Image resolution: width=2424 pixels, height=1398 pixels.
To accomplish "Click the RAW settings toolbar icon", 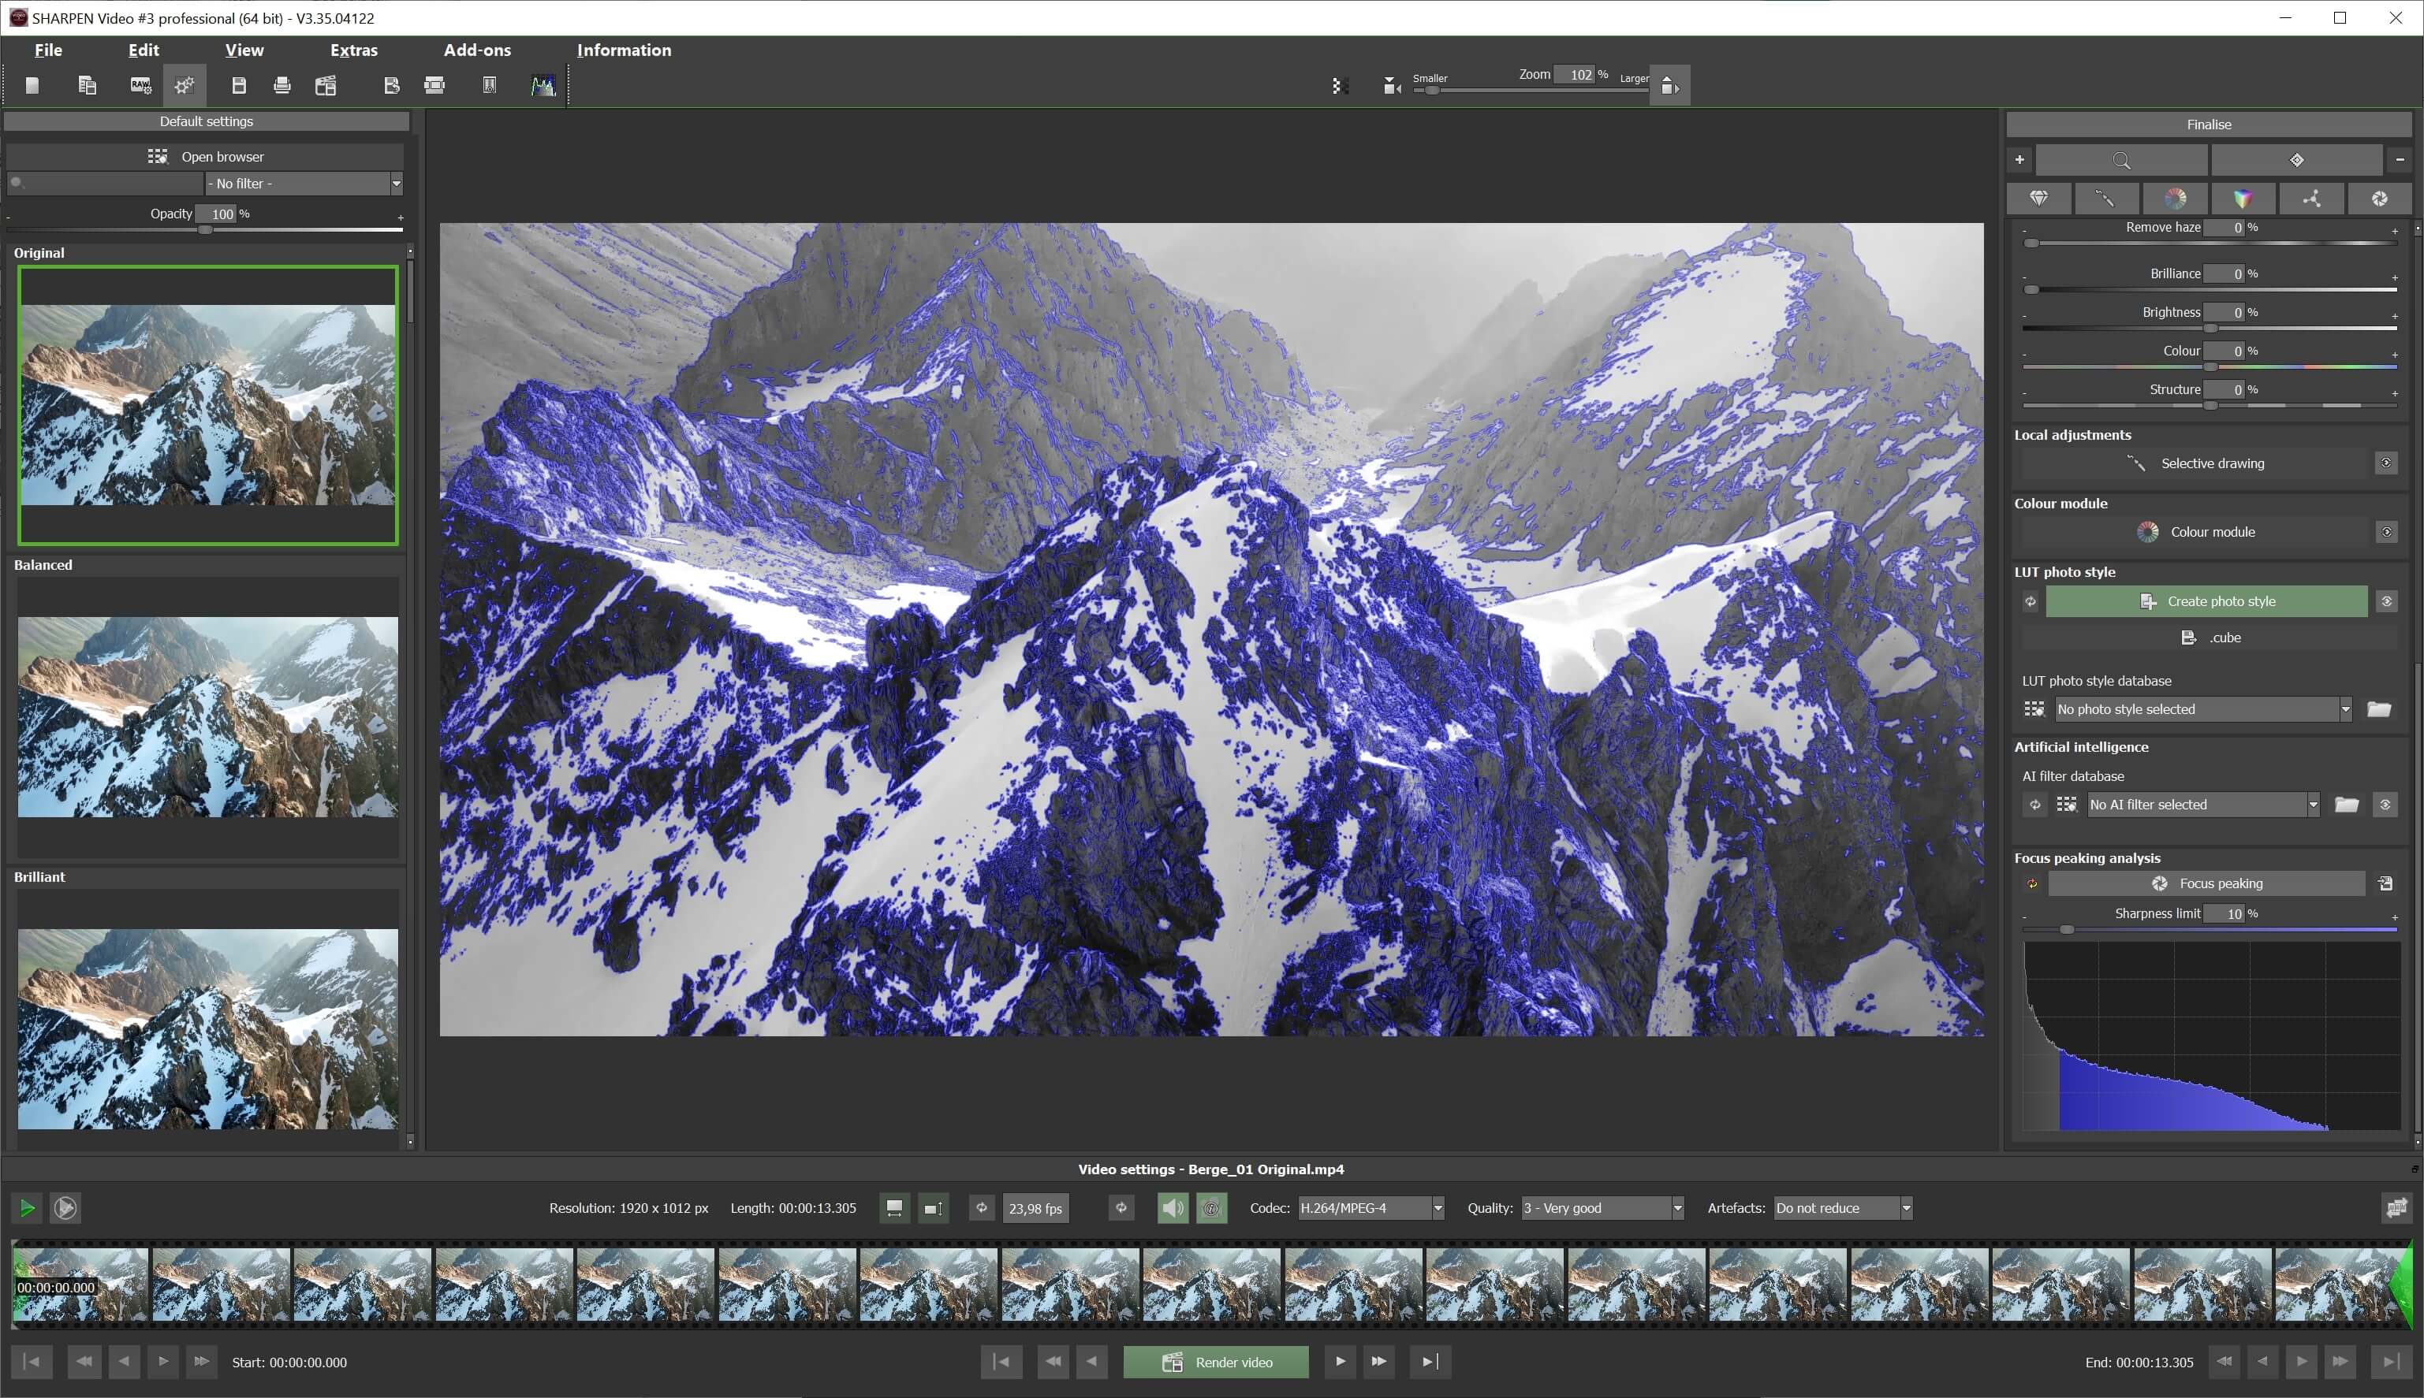I will tap(140, 87).
